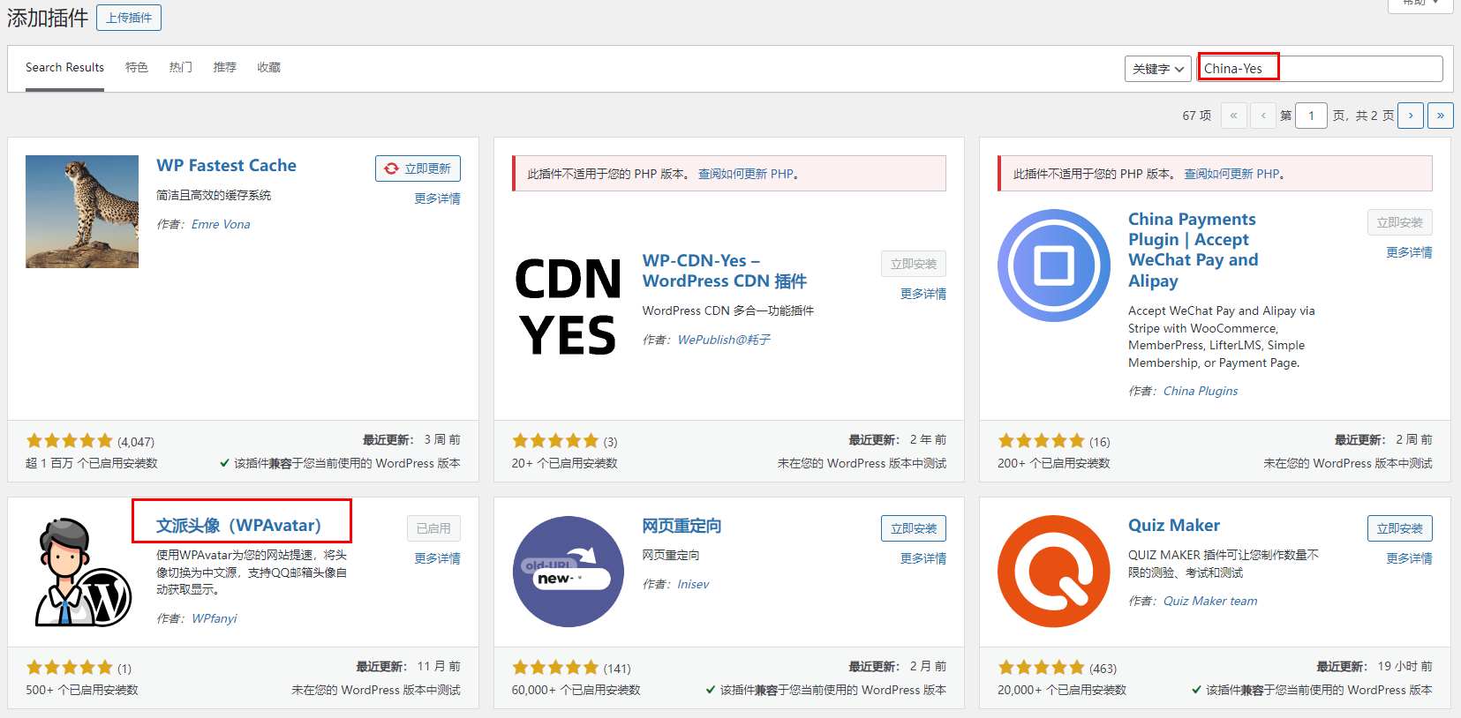
Task: Open 更多详情 for Quiz Maker
Action: tap(1410, 558)
